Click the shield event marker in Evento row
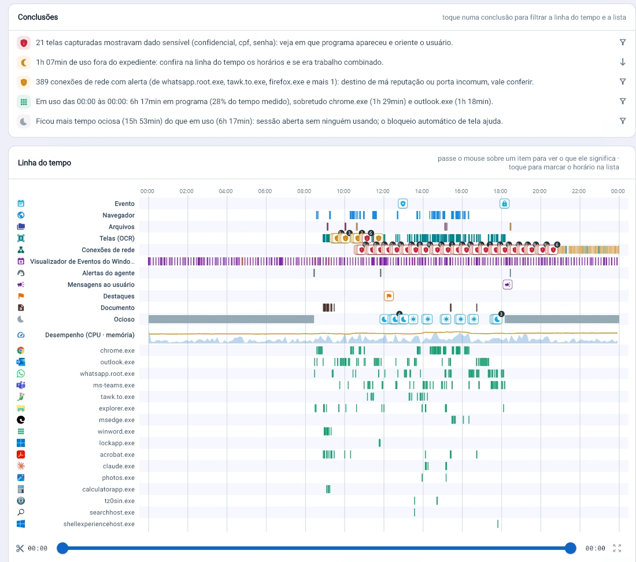Image resolution: width=636 pixels, height=562 pixels. pyautogui.click(x=402, y=204)
